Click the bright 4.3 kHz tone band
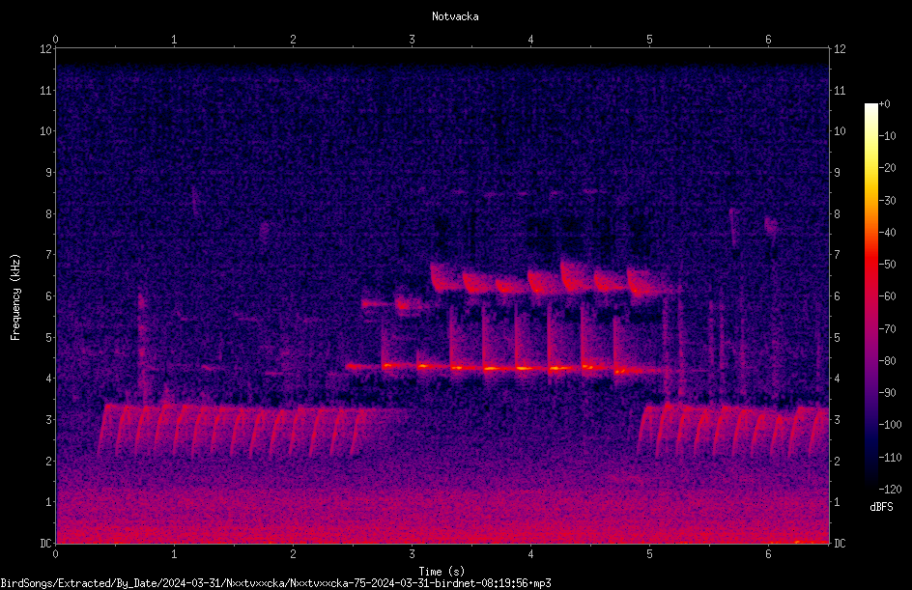 pos(505,367)
